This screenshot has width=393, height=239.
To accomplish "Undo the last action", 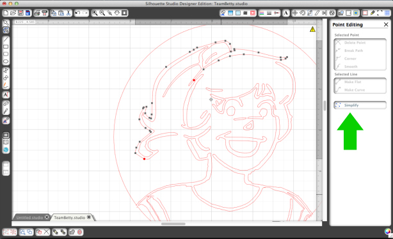I will (x=77, y=13).
